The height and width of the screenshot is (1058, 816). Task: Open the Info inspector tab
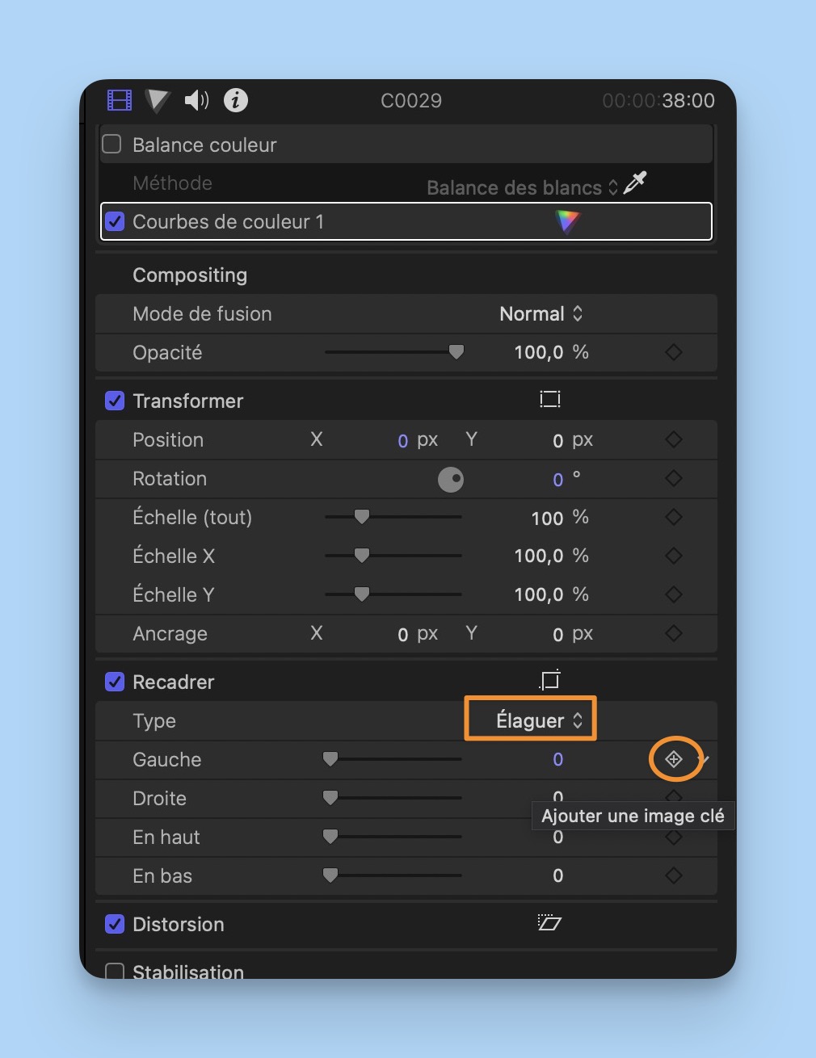pos(236,100)
